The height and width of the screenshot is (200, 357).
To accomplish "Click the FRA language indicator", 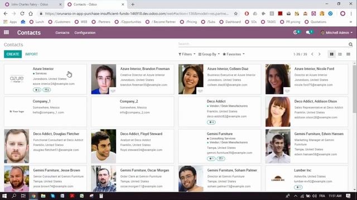I will point(322,196).
